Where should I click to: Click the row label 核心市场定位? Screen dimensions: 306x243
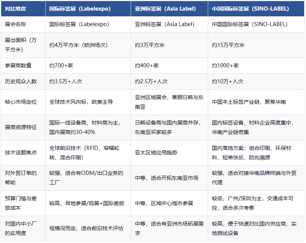tap(23, 102)
